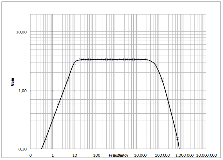Screen dimensions: 223x160
Task: Click the last data marker near frequency 500.000
Action: point(177,139)
